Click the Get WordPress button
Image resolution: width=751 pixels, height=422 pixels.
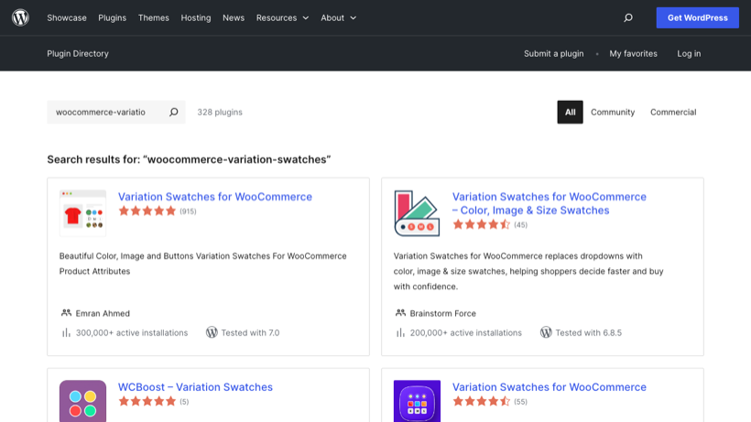click(697, 17)
